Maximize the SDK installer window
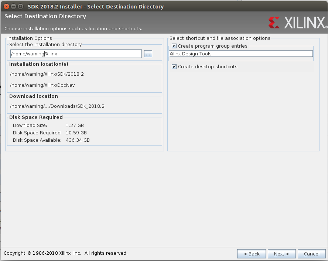Image resolution: width=328 pixels, height=261 pixels. pos(20,7)
